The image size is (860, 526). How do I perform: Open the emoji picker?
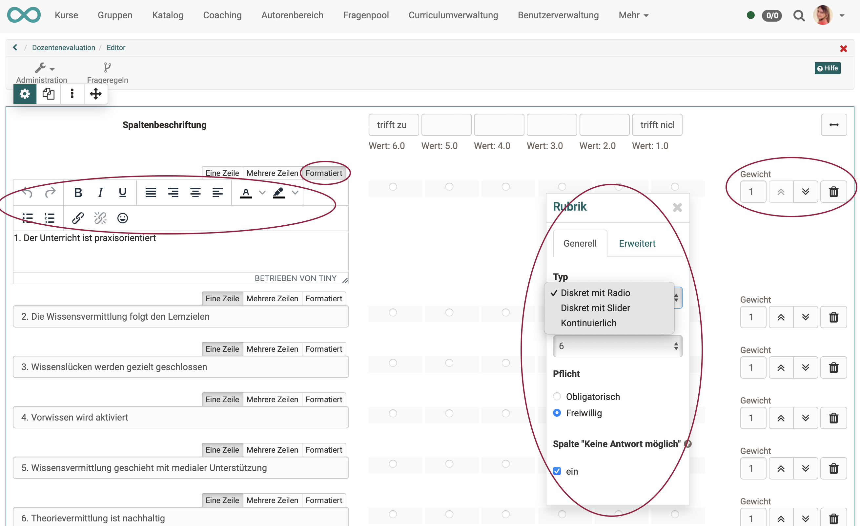(123, 218)
